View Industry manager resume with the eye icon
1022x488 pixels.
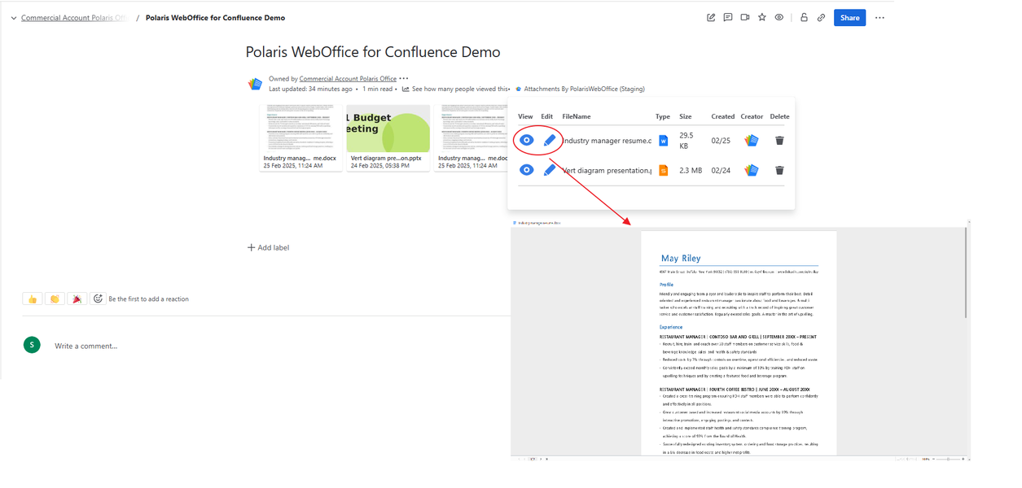pos(527,140)
